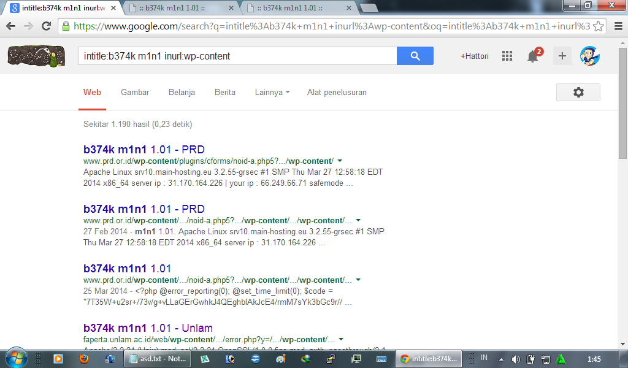Click the blue search magnifier button

[415, 56]
